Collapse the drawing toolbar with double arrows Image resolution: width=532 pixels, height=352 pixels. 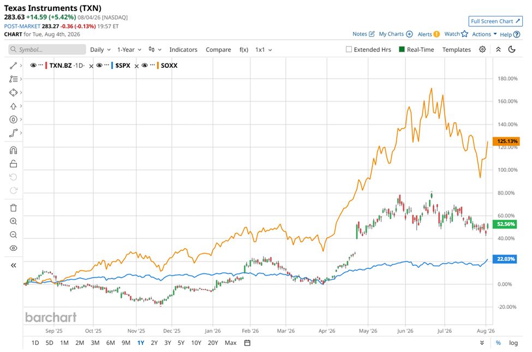point(13,265)
